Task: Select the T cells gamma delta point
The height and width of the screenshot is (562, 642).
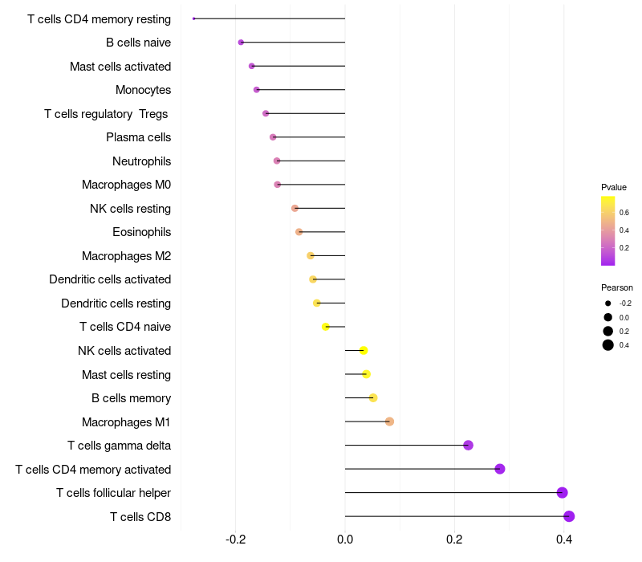Action: coord(468,445)
